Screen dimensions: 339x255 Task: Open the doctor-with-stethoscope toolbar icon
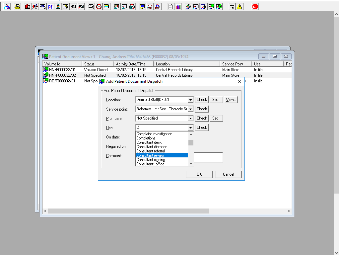click(x=7, y=7)
